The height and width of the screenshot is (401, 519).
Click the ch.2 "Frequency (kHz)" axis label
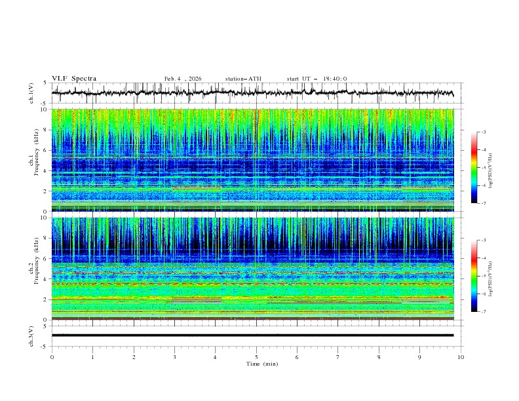37,261
